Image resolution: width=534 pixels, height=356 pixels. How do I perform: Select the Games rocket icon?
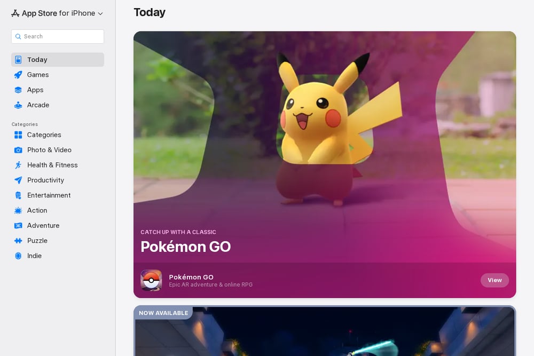tap(18, 75)
